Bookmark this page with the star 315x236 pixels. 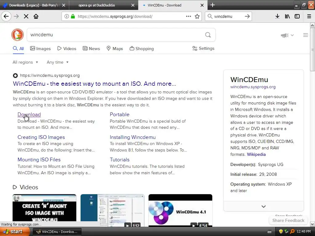pos(197,16)
